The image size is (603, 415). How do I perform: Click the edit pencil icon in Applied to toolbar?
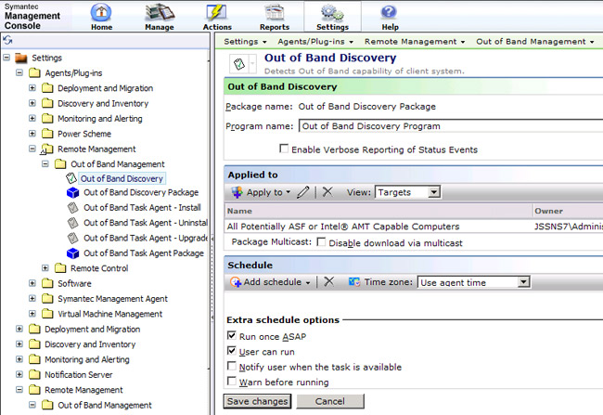coord(303,191)
